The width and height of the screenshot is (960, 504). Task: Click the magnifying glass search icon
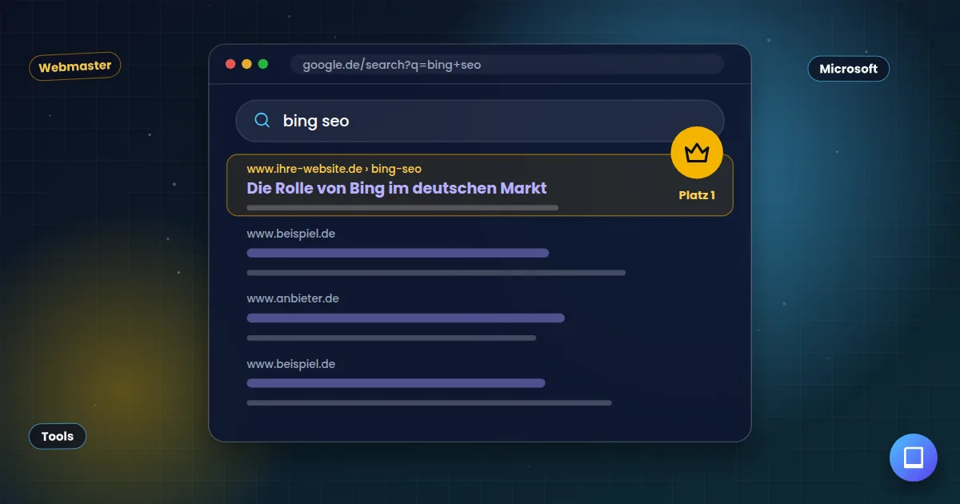pyautogui.click(x=262, y=121)
